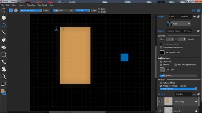Select the outline hexagon tool
This screenshot has width=202, height=113.
click(x=3, y=25)
